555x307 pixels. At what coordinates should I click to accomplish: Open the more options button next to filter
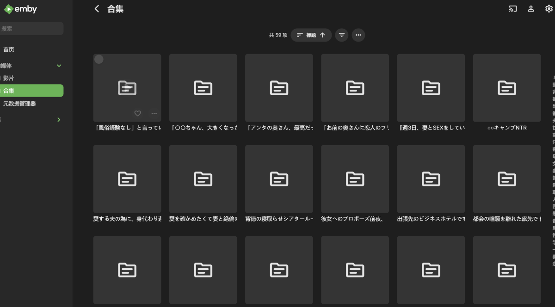(x=358, y=35)
